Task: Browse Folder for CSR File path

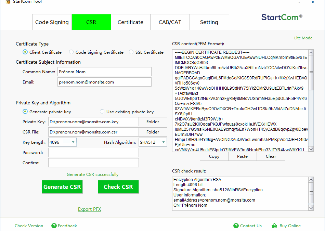Action: 153,132
